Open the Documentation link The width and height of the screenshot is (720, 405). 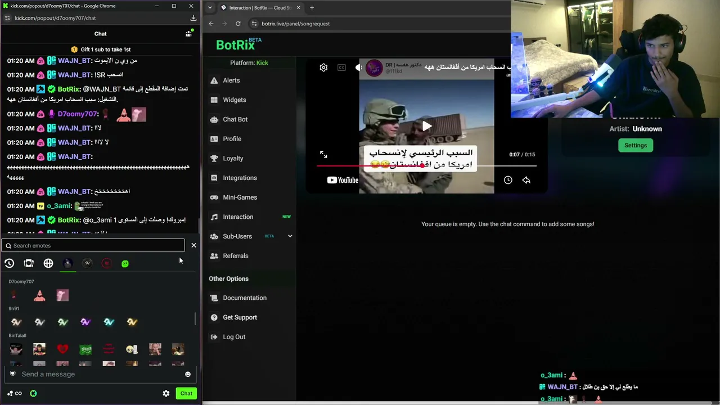coord(244,298)
